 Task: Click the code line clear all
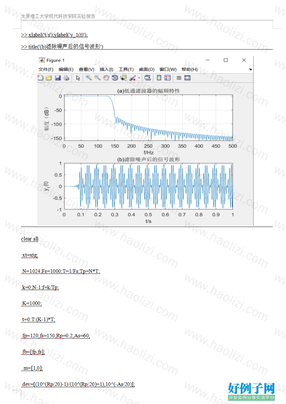point(30,239)
